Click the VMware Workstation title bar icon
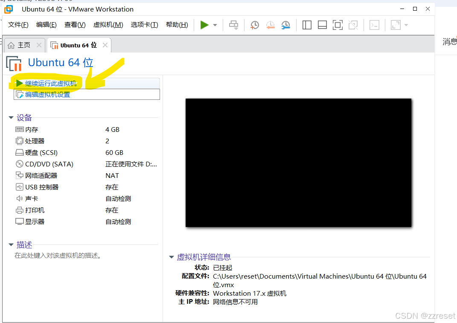 pos(9,9)
